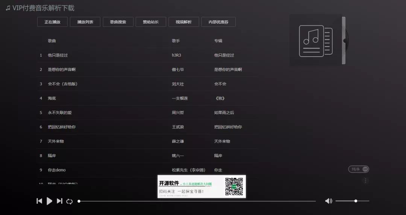Play song 永不失联的爱

pos(59,113)
